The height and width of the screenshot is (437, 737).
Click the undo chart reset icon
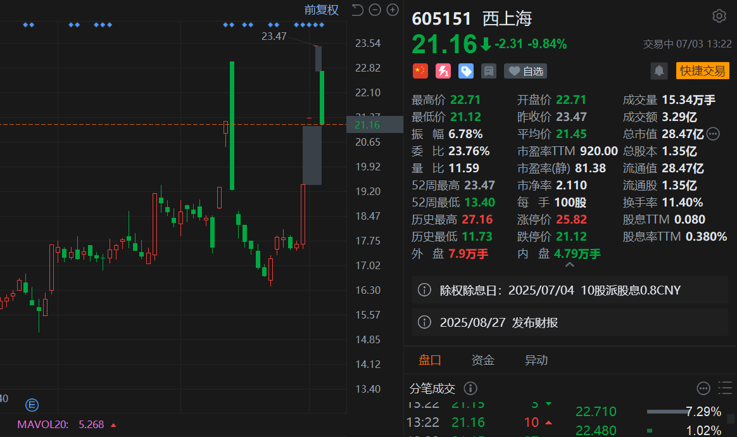pos(357,10)
